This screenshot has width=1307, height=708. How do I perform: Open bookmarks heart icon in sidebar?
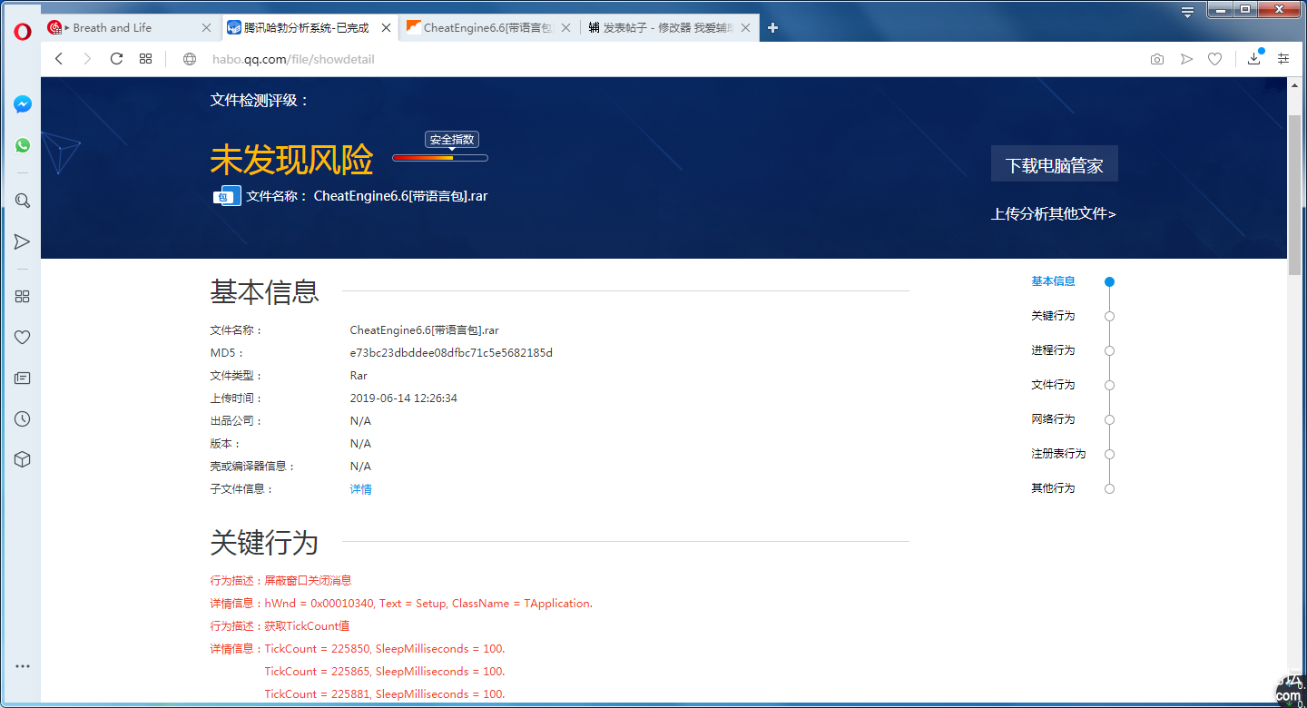23,337
